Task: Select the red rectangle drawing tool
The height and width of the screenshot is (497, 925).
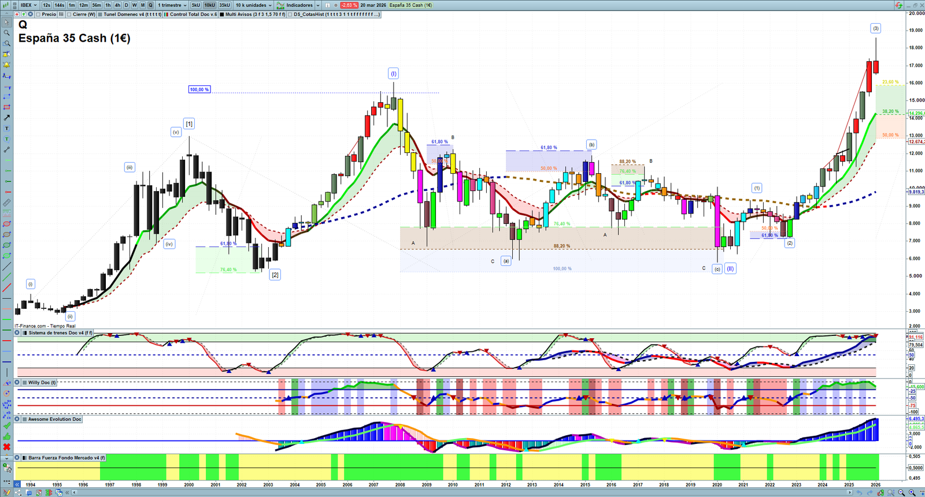Action: click(x=6, y=107)
